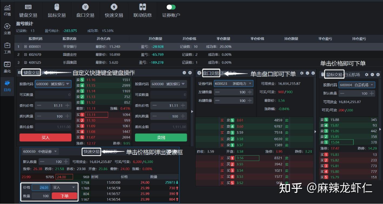The image size is (383, 204).
Task: Collapse arrow right of 键盘交易 panel
Action: (192, 111)
